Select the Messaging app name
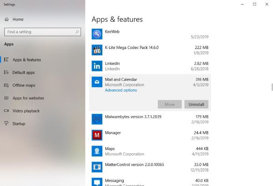This screenshot has width=273, height=186. [x=114, y=181]
